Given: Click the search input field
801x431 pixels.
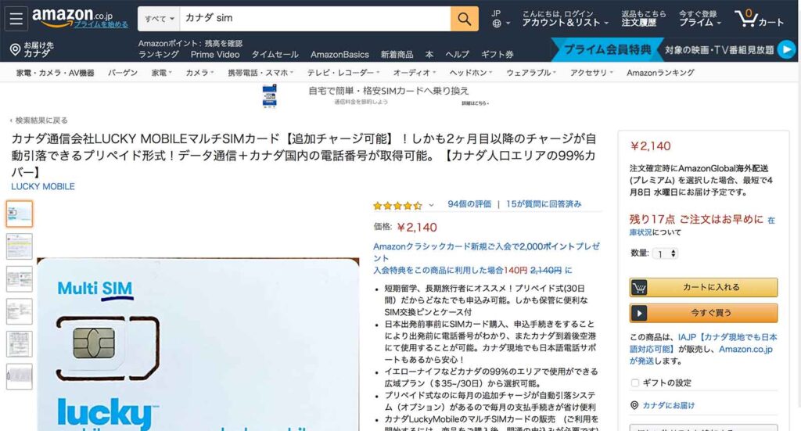Looking at the screenshot, I should pyautogui.click(x=315, y=19).
